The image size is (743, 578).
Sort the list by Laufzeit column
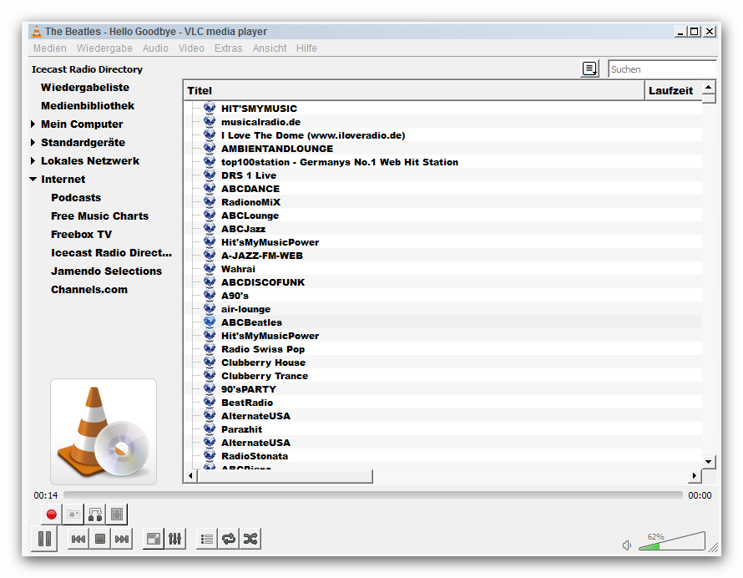(673, 90)
